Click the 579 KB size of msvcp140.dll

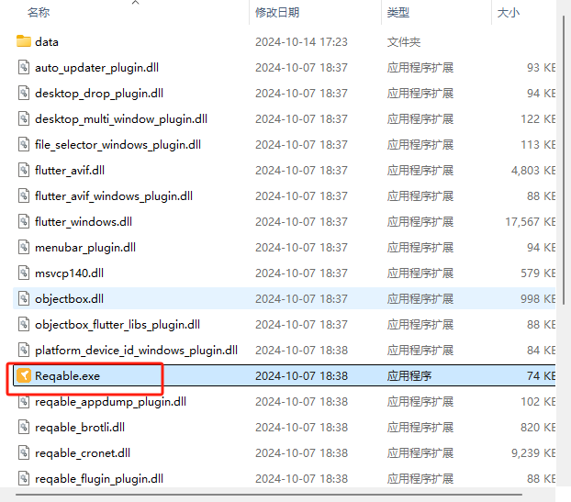(x=538, y=273)
